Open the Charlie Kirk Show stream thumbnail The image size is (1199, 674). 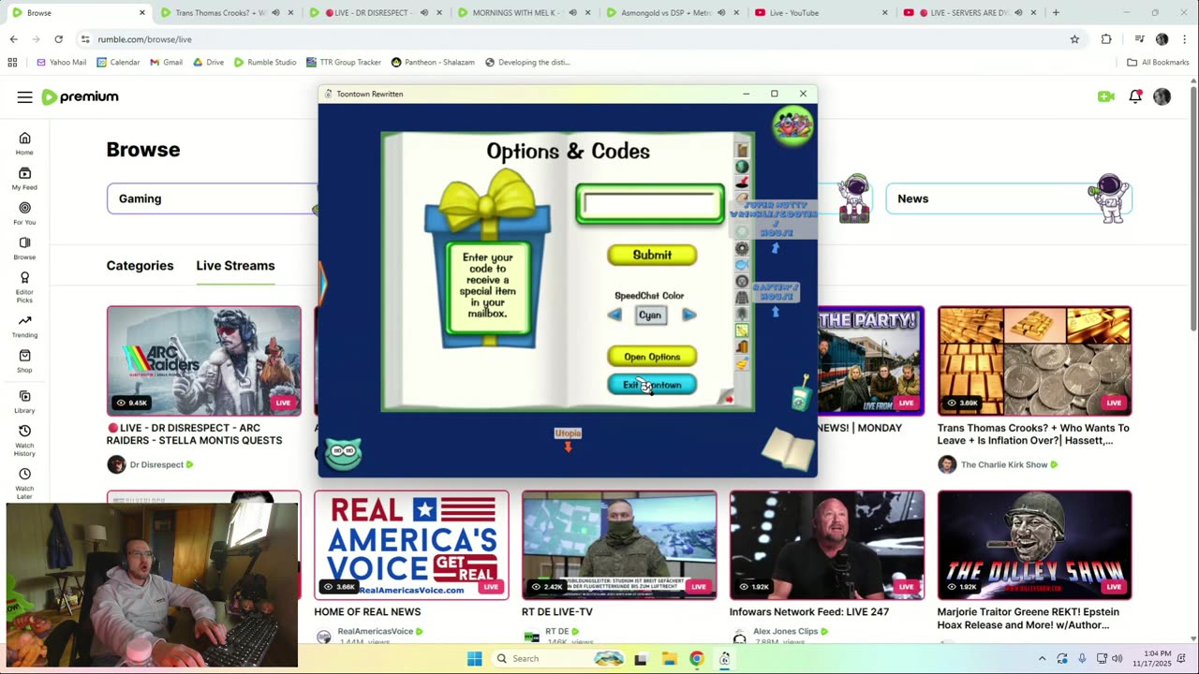coord(1035,360)
